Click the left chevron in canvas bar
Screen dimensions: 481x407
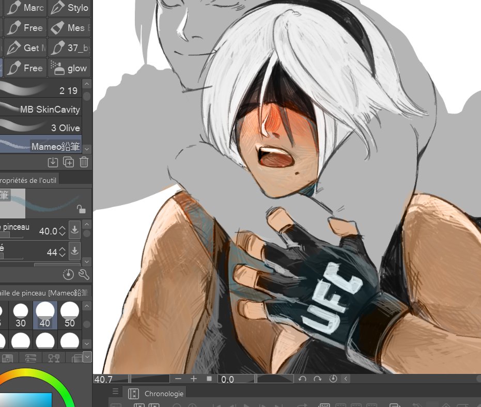tap(346, 379)
